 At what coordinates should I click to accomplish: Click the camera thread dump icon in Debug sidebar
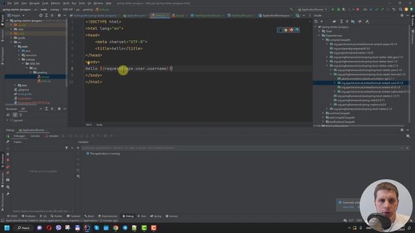(8, 180)
